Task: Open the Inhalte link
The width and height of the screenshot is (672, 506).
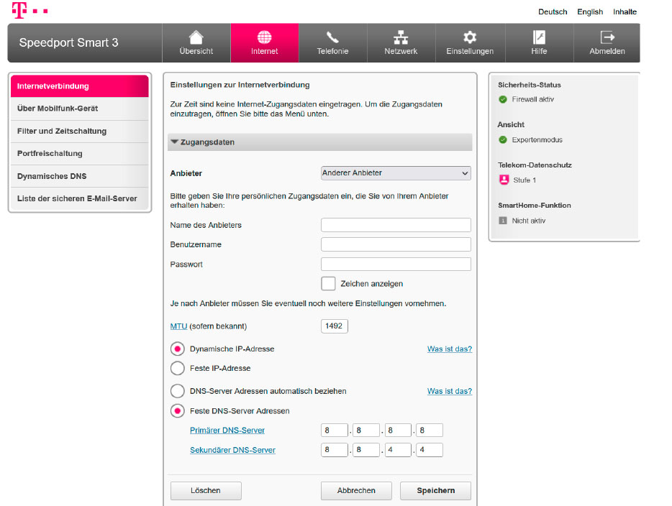Action: pos(625,12)
